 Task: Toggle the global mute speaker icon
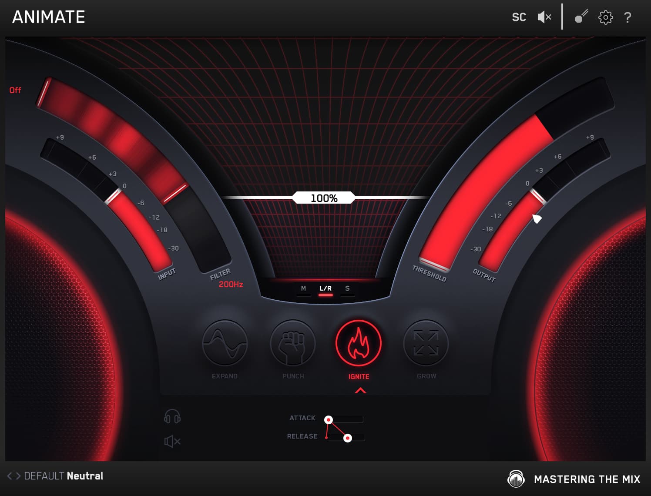pos(544,17)
